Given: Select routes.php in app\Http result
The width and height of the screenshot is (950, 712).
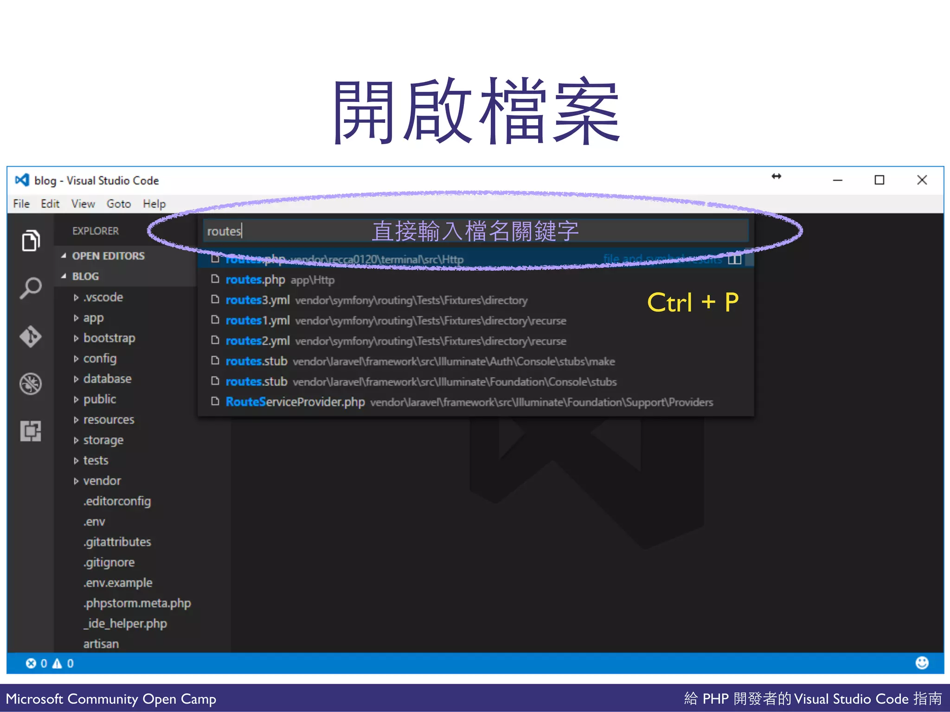Looking at the screenshot, I should coord(475,280).
